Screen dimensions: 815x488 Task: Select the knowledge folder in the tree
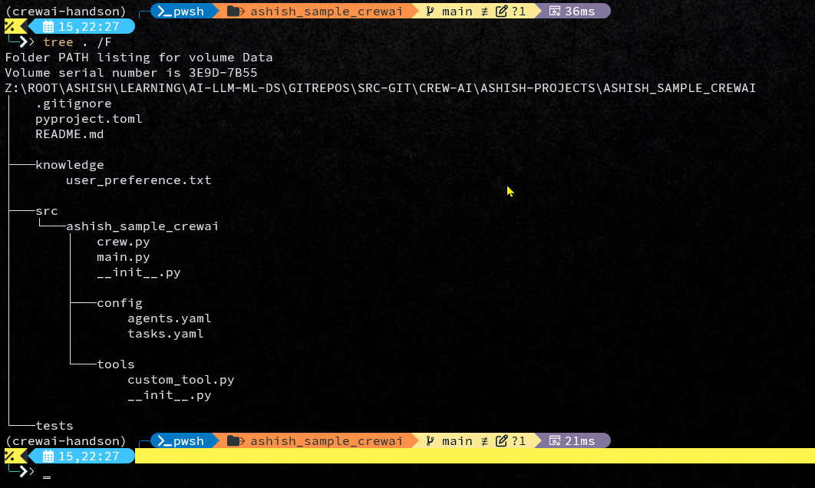click(69, 165)
